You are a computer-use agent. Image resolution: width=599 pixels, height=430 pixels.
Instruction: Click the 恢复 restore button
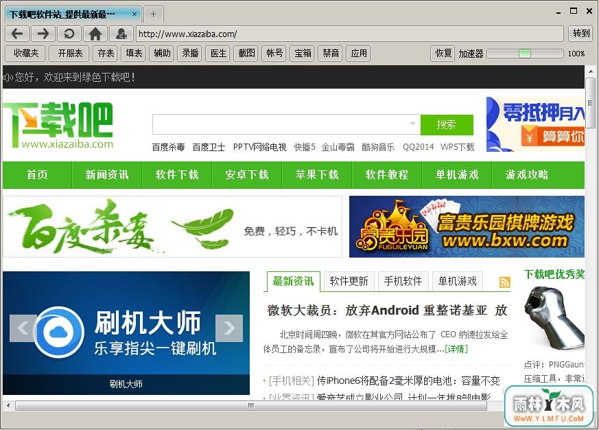click(443, 53)
